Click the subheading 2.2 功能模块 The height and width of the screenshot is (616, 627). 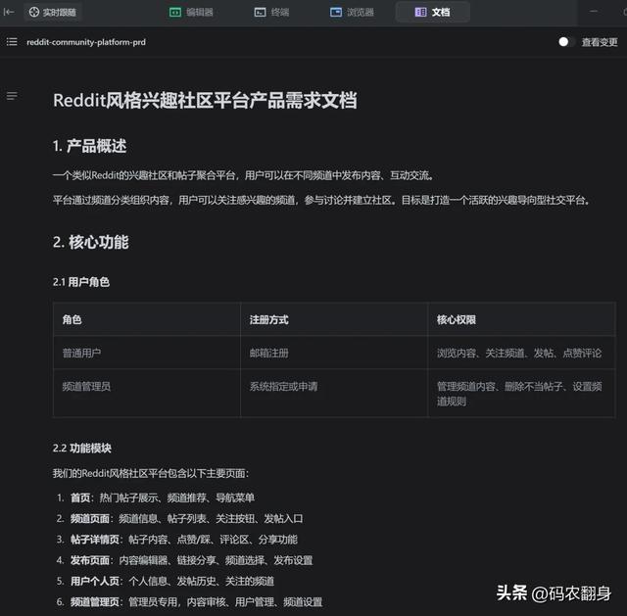(x=82, y=449)
